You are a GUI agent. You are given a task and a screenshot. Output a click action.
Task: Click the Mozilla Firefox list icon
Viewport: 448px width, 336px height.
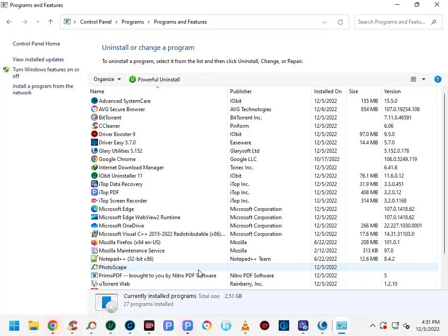click(94, 242)
